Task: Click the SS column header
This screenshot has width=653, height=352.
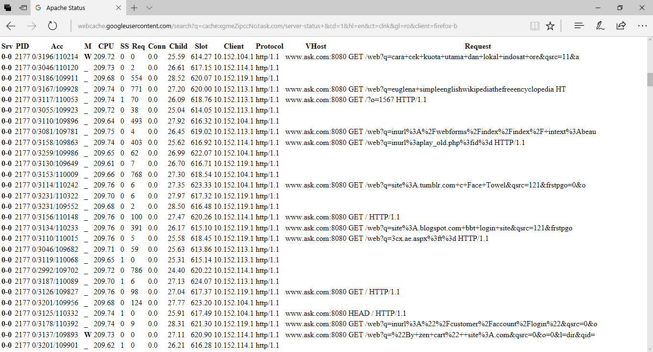Action: (x=124, y=46)
